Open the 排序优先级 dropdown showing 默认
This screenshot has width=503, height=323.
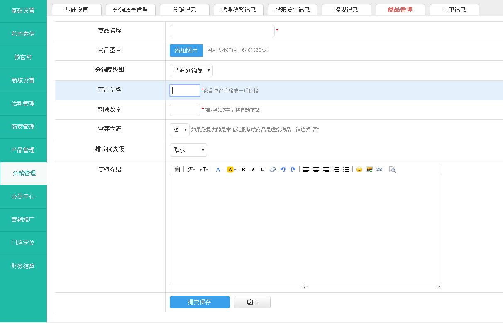click(x=188, y=150)
